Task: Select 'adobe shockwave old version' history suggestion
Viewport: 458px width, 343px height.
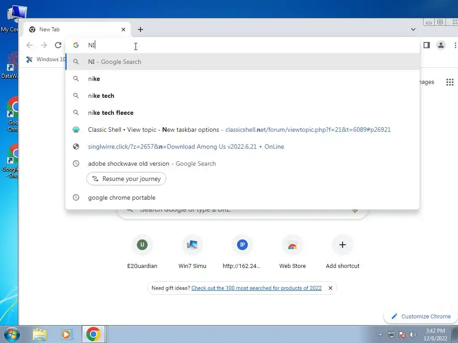Action: (x=242, y=163)
